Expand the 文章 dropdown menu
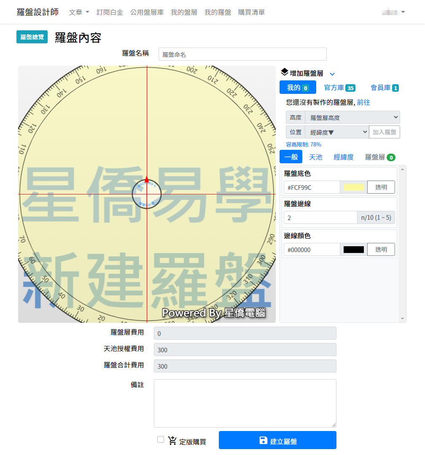 (x=78, y=12)
